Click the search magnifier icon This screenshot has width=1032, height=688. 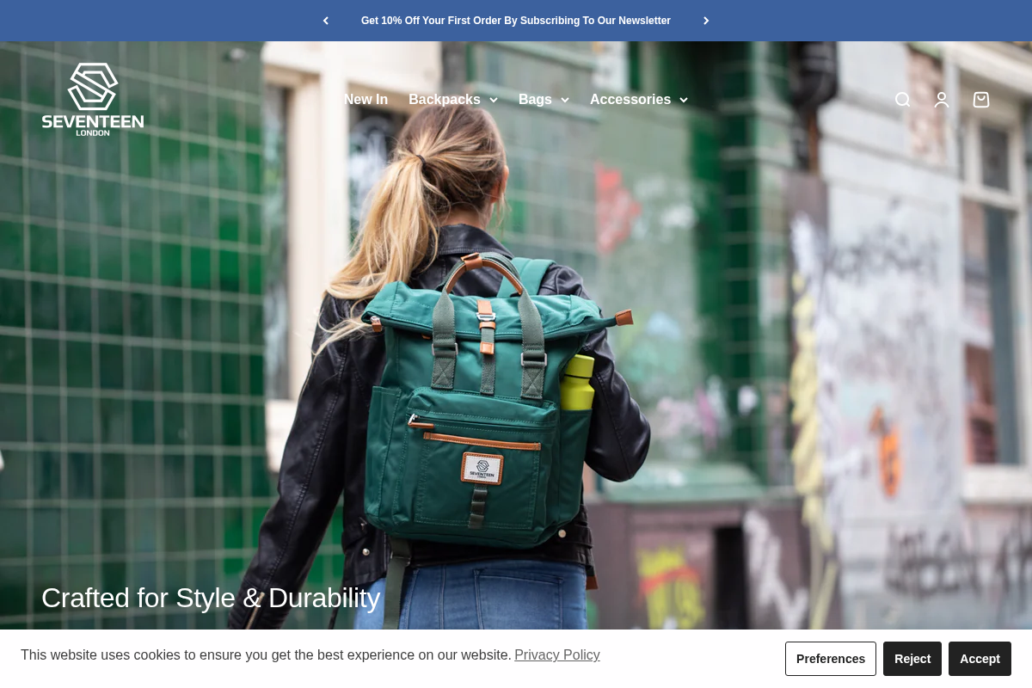point(902,100)
